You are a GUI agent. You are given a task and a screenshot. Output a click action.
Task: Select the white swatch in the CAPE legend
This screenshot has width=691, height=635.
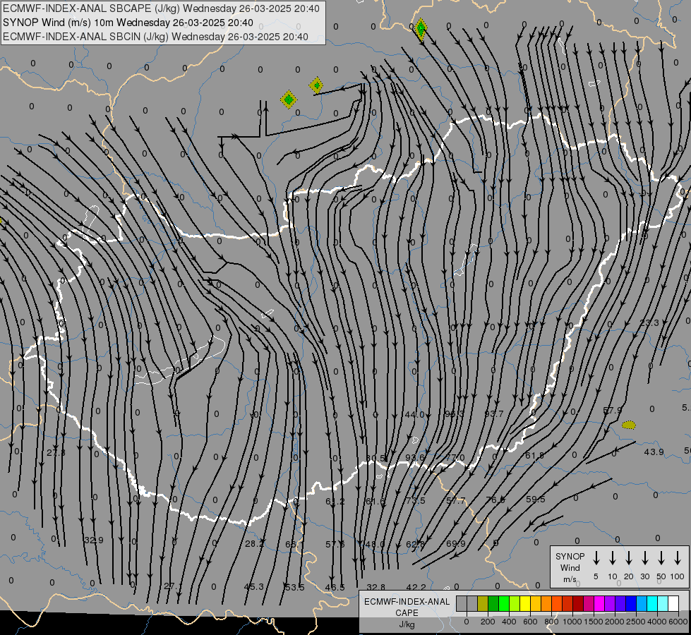(673, 603)
